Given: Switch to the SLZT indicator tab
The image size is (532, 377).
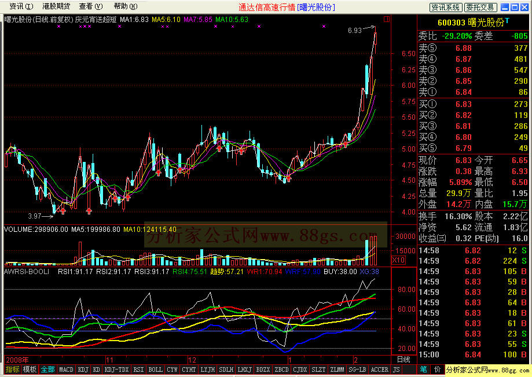Looking at the screenshot, I should [318, 369].
